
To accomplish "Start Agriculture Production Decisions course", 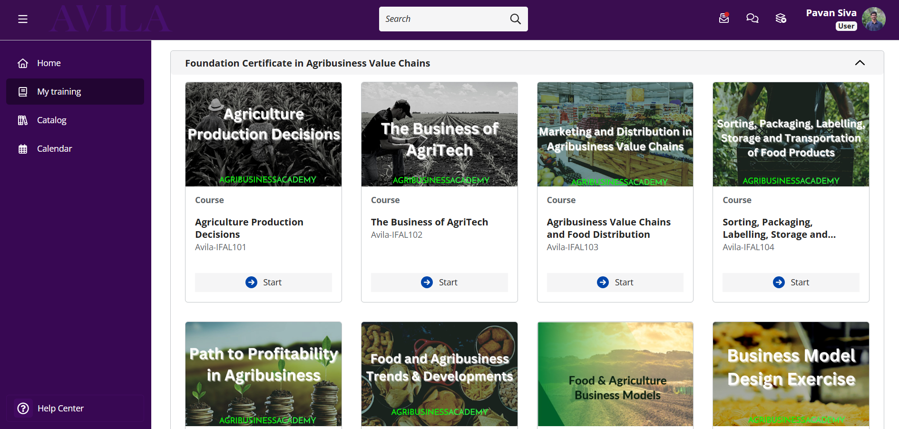I will click(264, 283).
